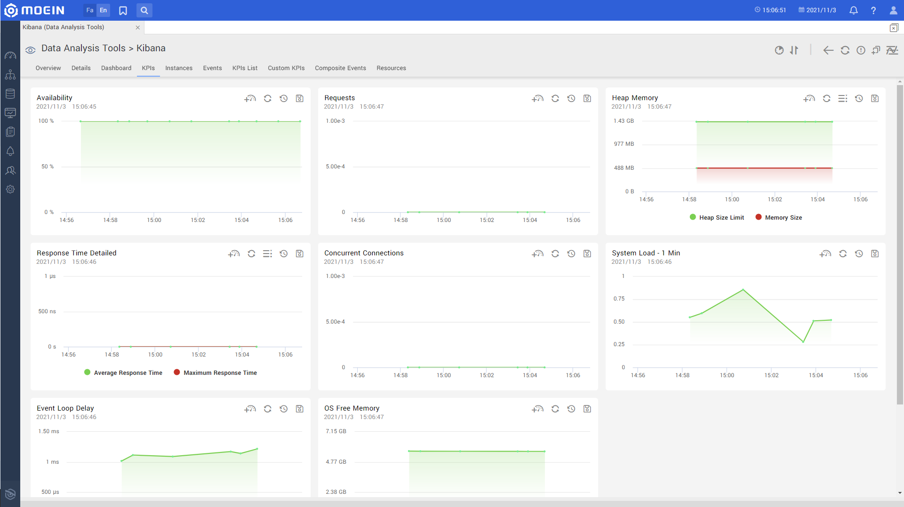
Task: Open the help question mark icon
Action: click(x=873, y=10)
